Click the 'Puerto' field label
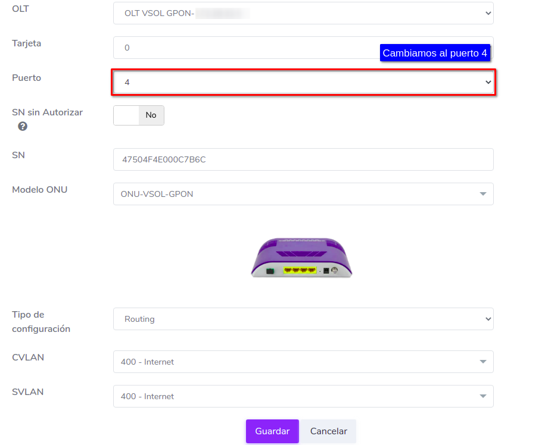This screenshot has width=545, height=445. coord(26,78)
